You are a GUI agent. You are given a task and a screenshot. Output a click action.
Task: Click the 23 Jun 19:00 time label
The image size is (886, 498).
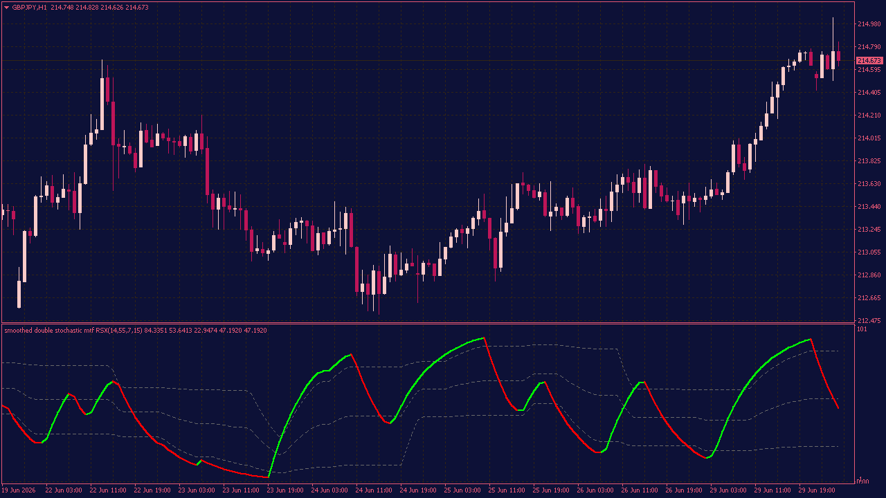285,490
